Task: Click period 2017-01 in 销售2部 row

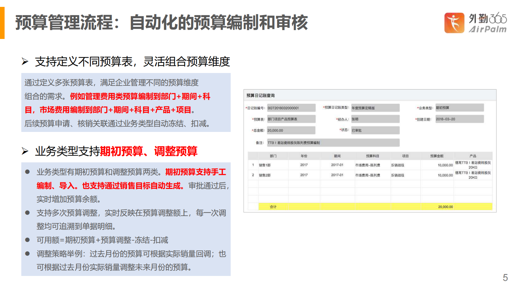Action: click(337, 175)
